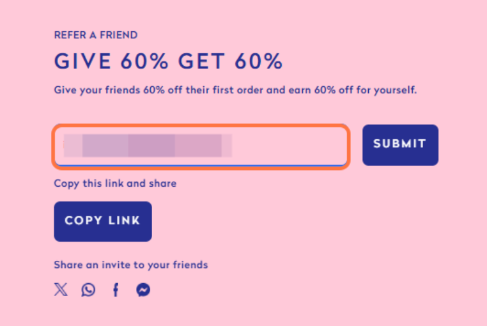
Task: Submit the referral form
Action: [x=400, y=144]
